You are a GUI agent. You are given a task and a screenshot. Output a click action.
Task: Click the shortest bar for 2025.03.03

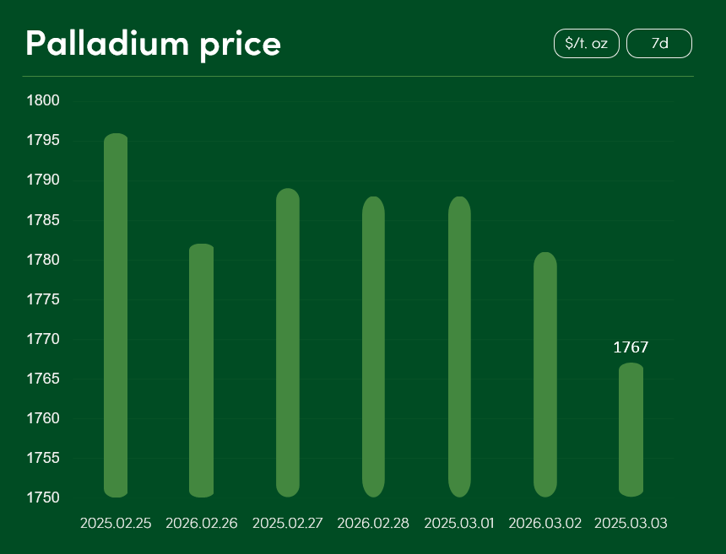point(631,430)
